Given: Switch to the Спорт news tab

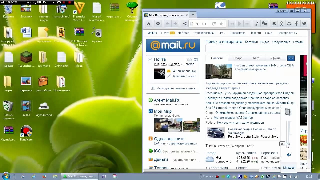Looking at the screenshot, I should point(238,58).
